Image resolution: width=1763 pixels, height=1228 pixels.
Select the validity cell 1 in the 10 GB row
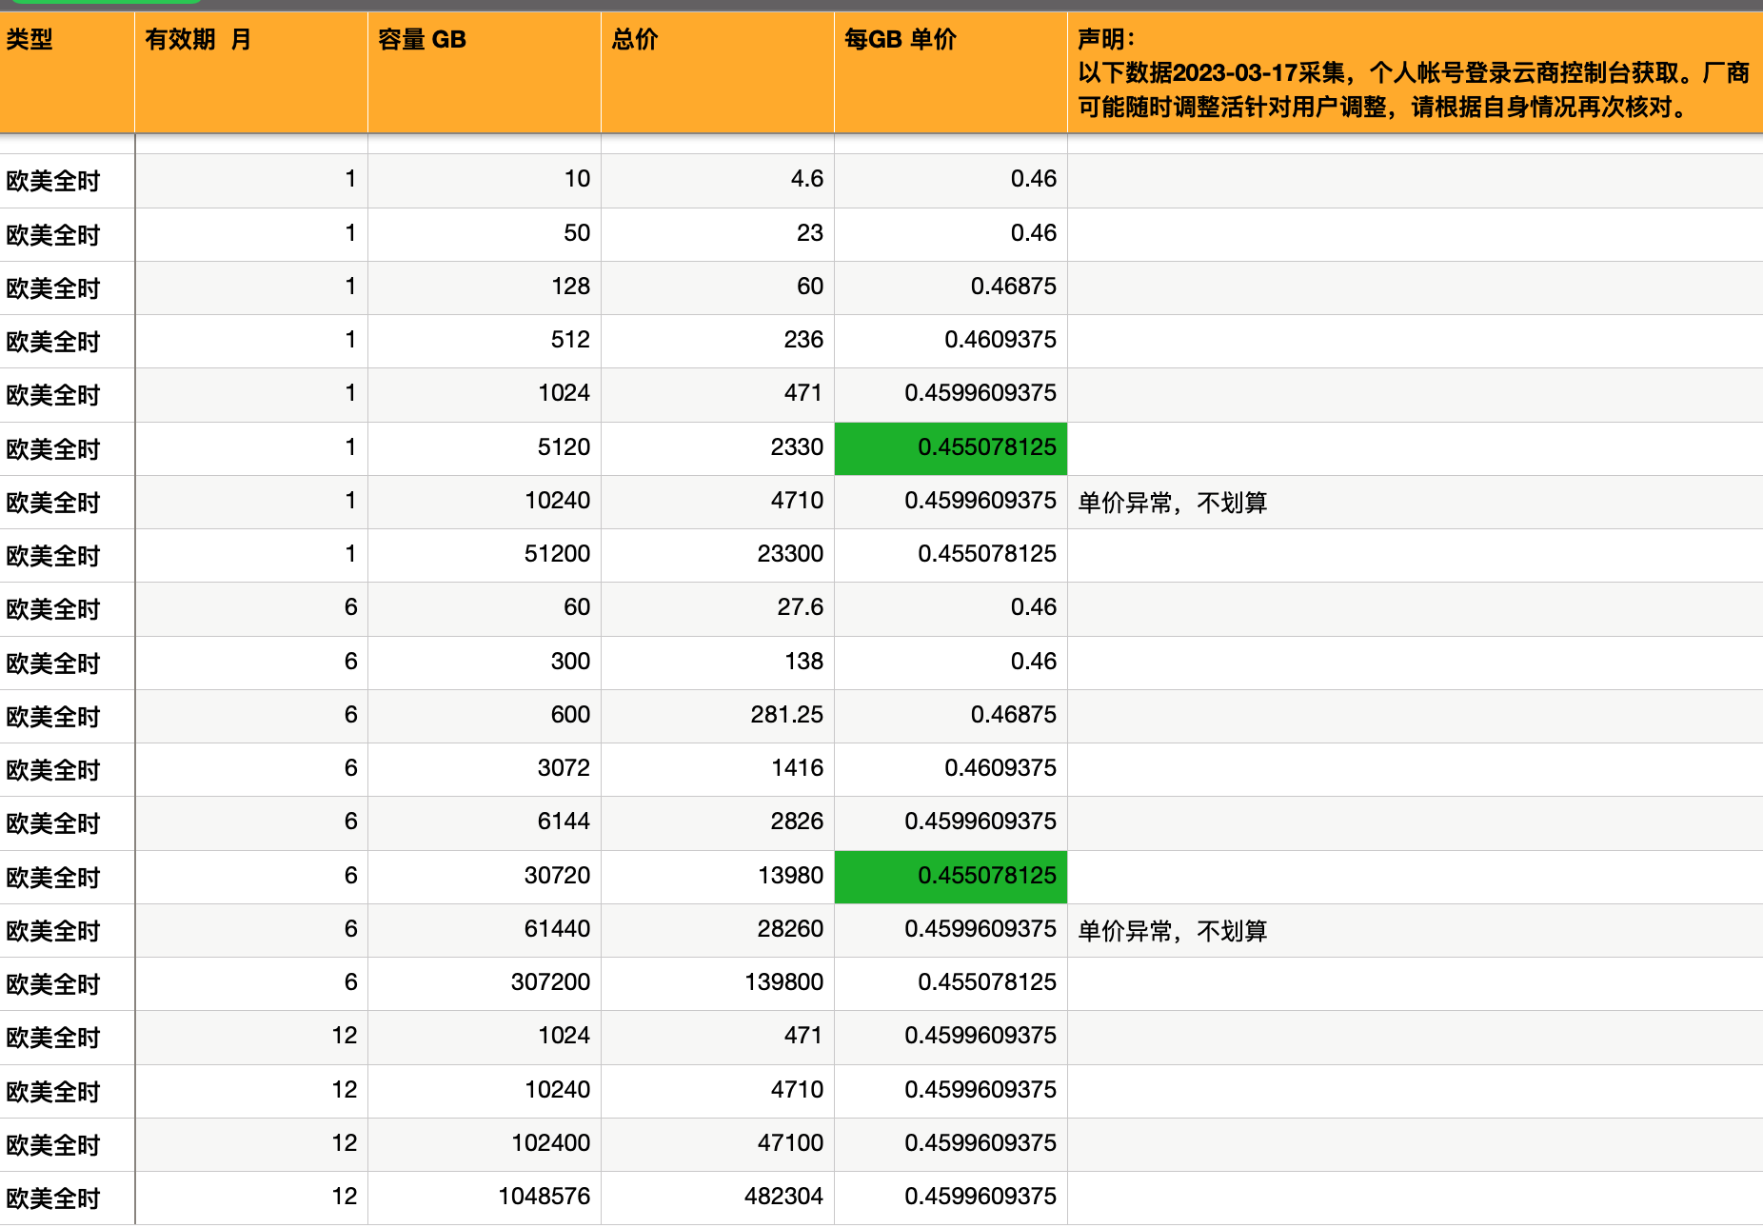coord(251,181)
